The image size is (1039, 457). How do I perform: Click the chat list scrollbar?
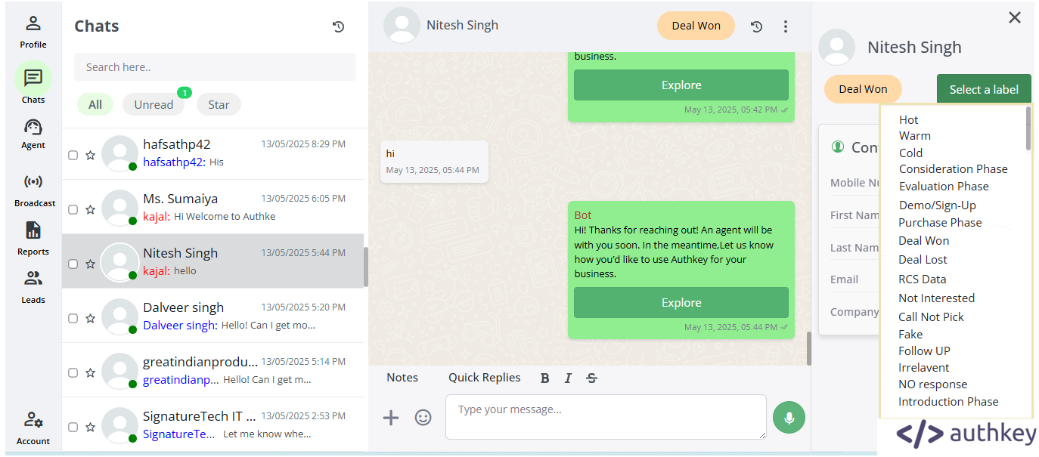[x=366, y=267]
